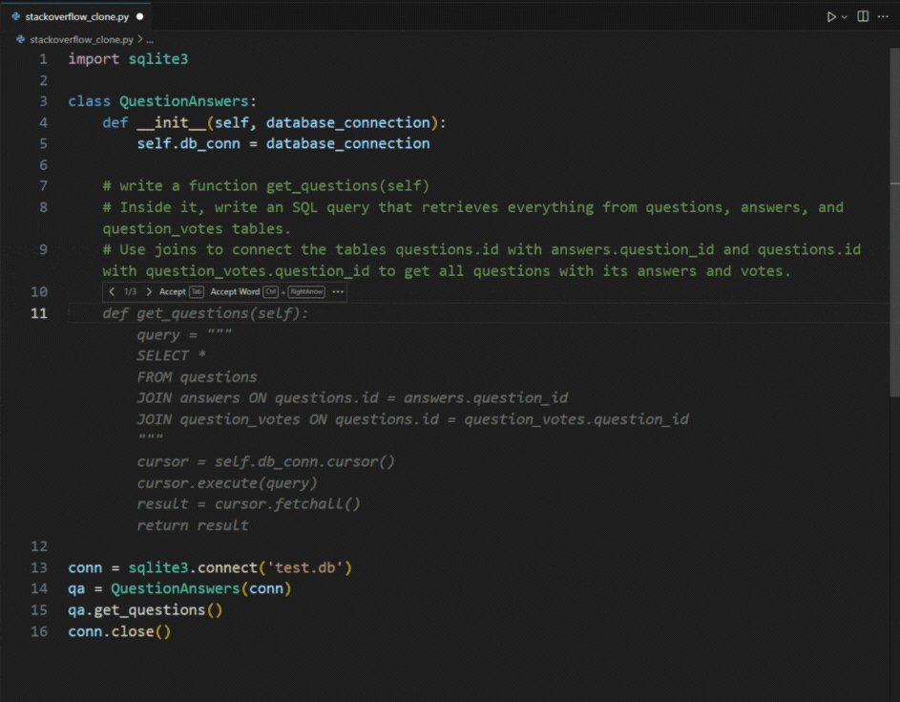Open editor More Actions menu in top right

pos(884,16)
